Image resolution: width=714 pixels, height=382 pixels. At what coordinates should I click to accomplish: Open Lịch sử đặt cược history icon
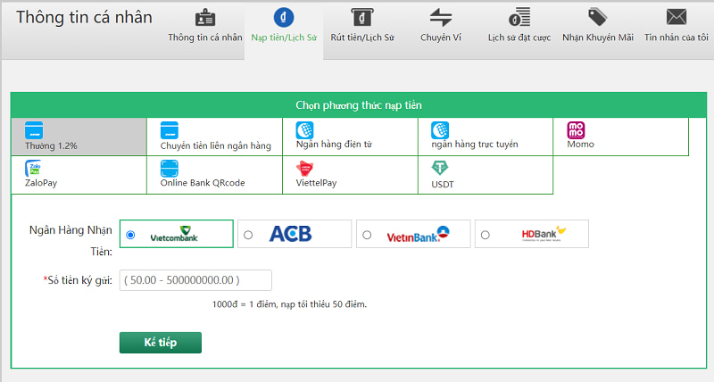pos(519,18)
